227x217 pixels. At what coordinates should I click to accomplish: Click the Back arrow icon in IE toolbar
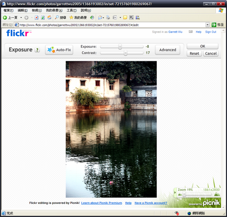5,18
